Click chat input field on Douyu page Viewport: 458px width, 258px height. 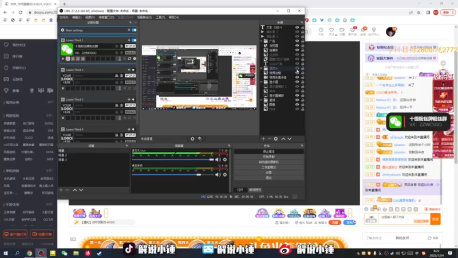[x=404, y=219]
